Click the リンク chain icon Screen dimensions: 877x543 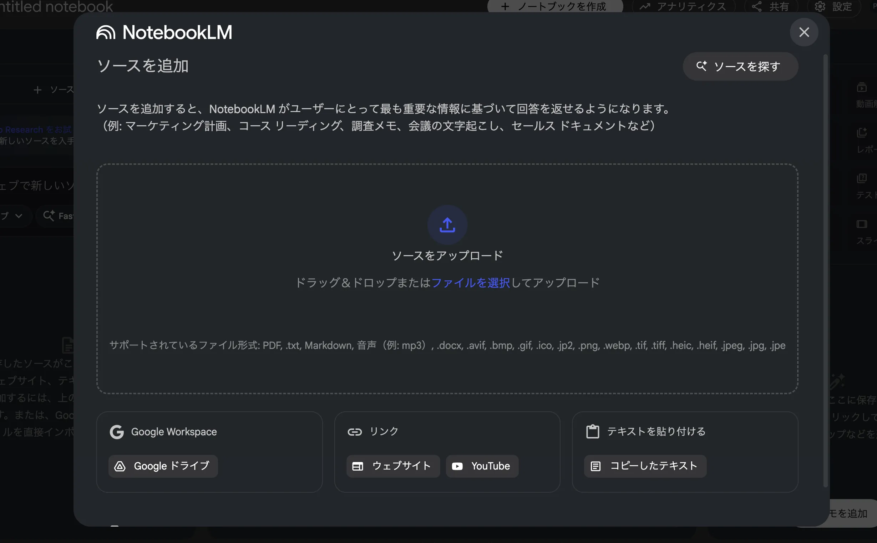pos(355,432)
